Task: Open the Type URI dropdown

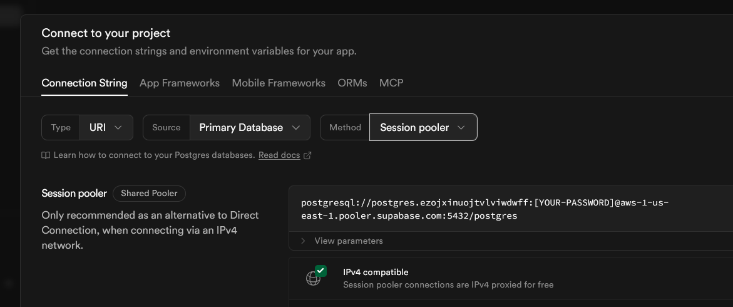Action: (x=106, y=127)
